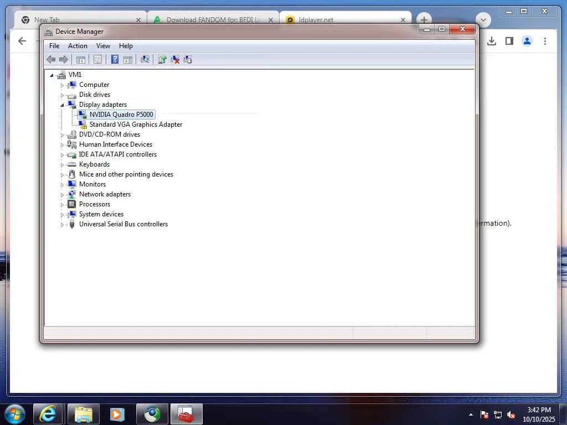567x425 pixels.
Task: Click Disable device toolbar icon with down arrow
Action: click(188, 60)
